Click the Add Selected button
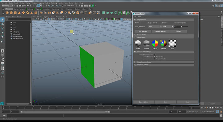The image size is (223, 122). pos(143,31)
